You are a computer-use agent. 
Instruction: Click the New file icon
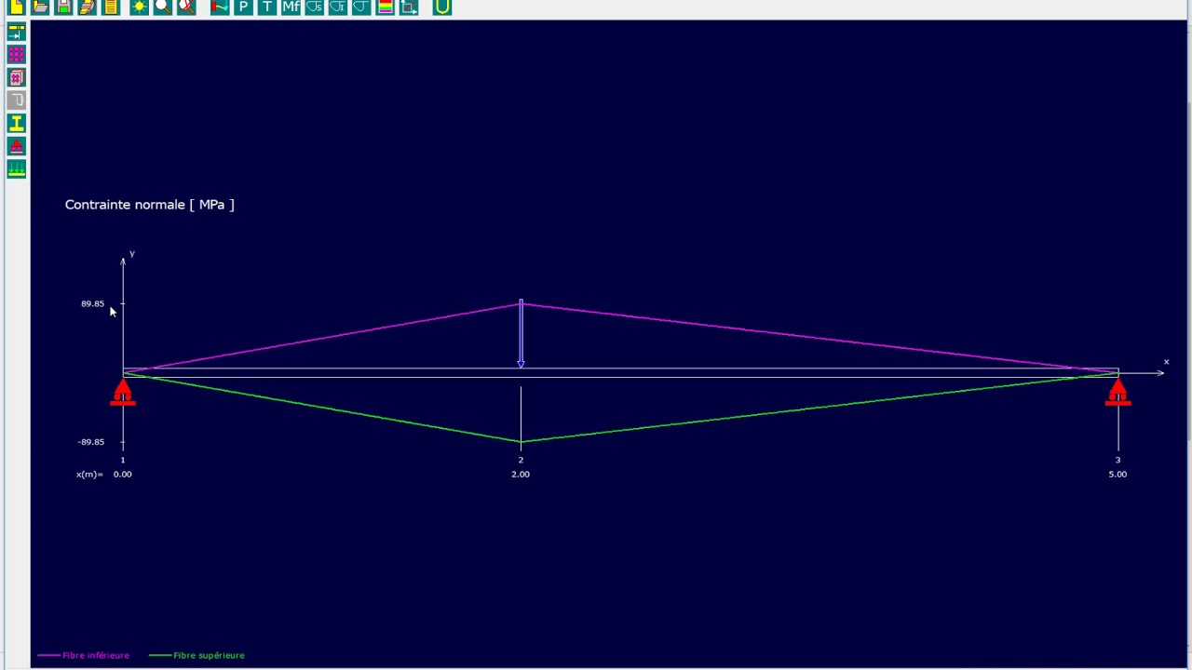[x=17, y=7]
